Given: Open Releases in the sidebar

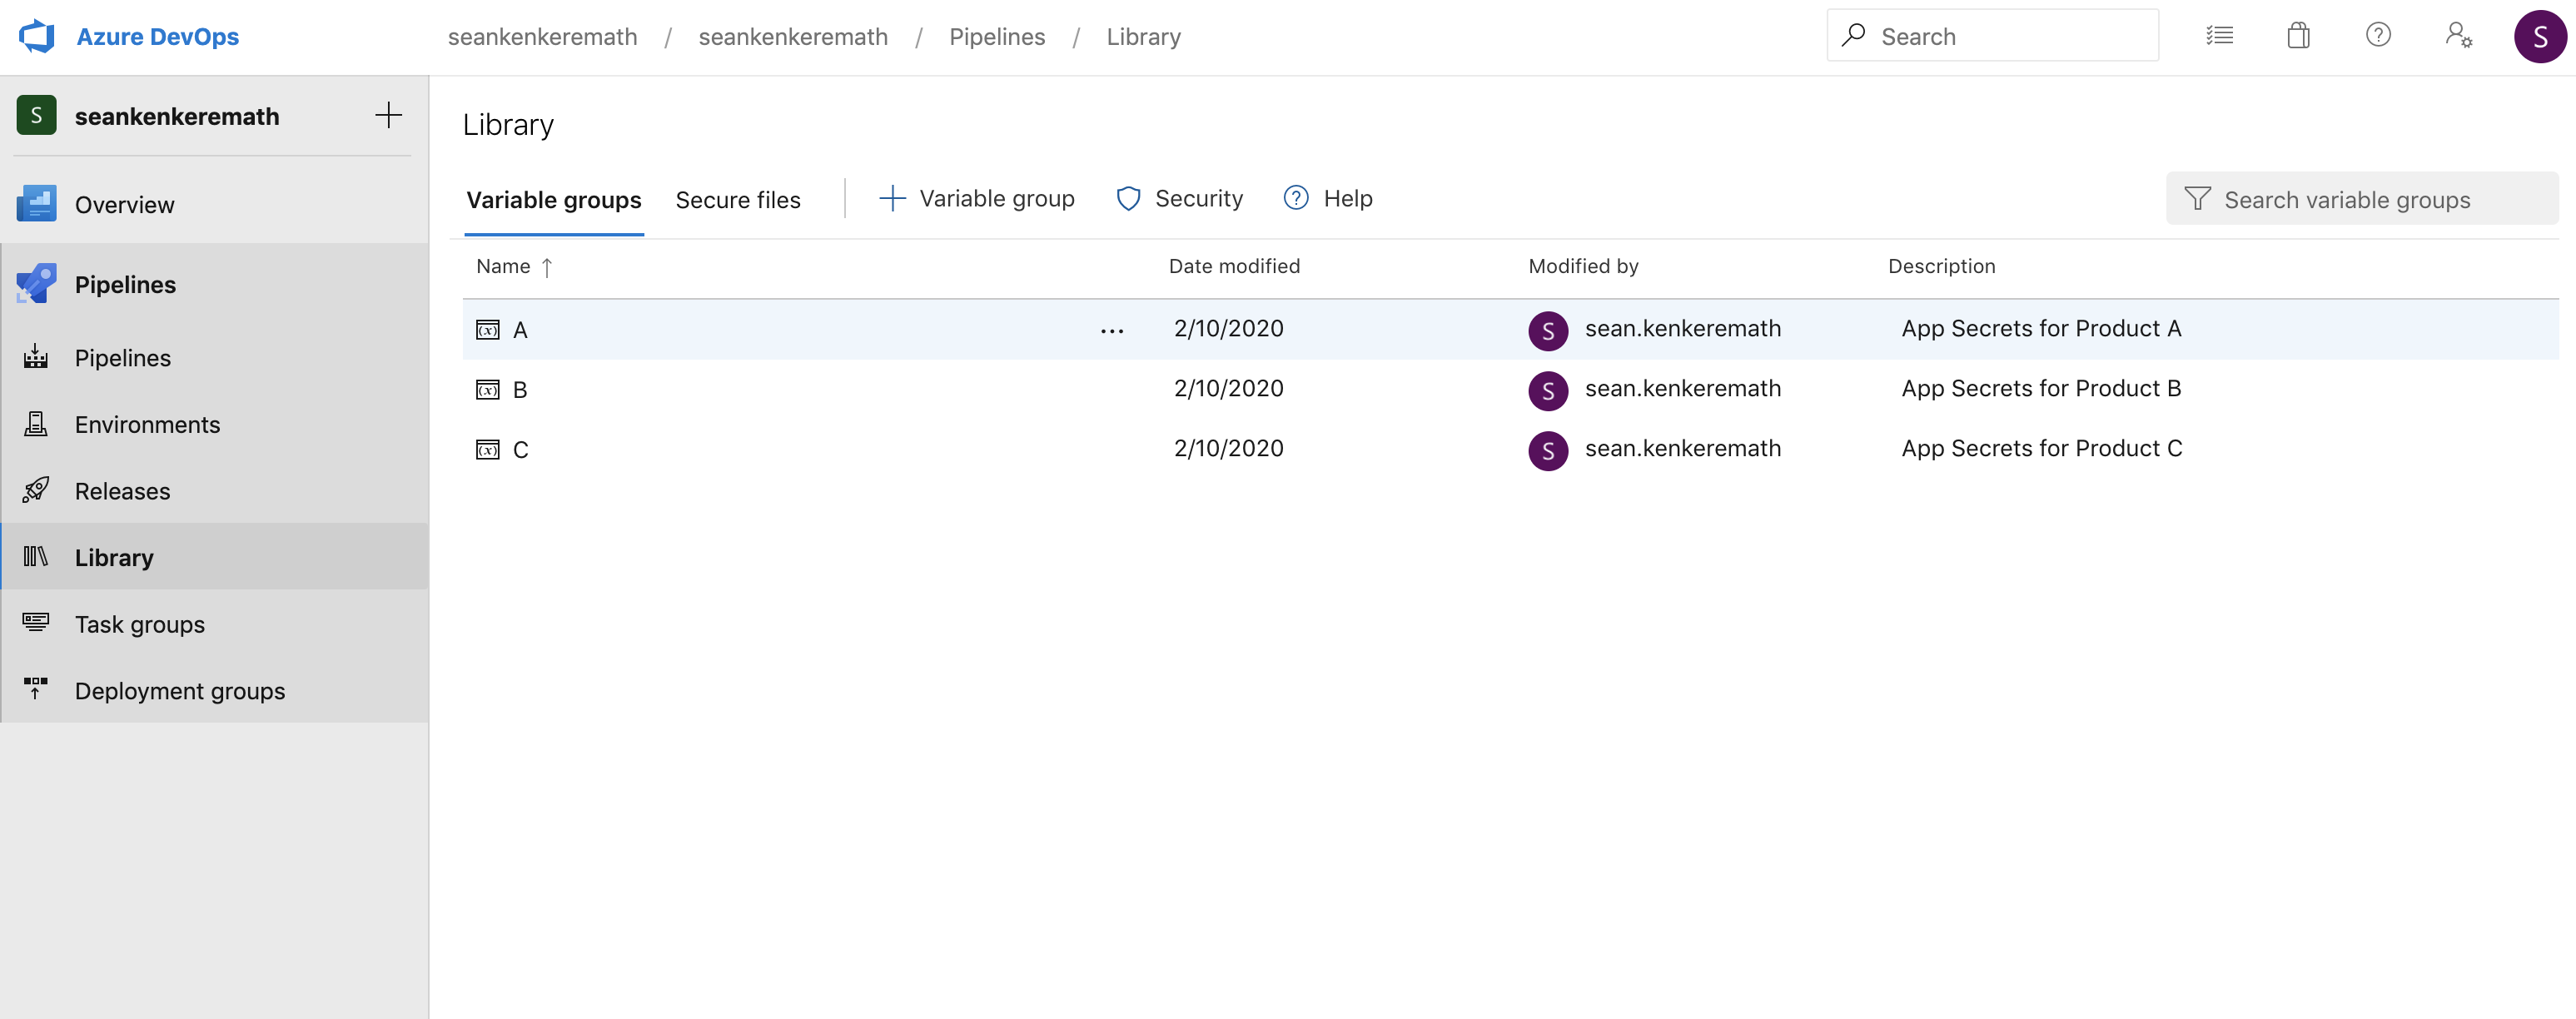Looking at the screenshot, I should [x=122, y=491].
